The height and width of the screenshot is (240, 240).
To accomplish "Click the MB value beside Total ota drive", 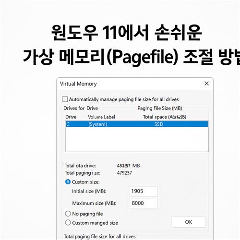I will coord(128,166).
